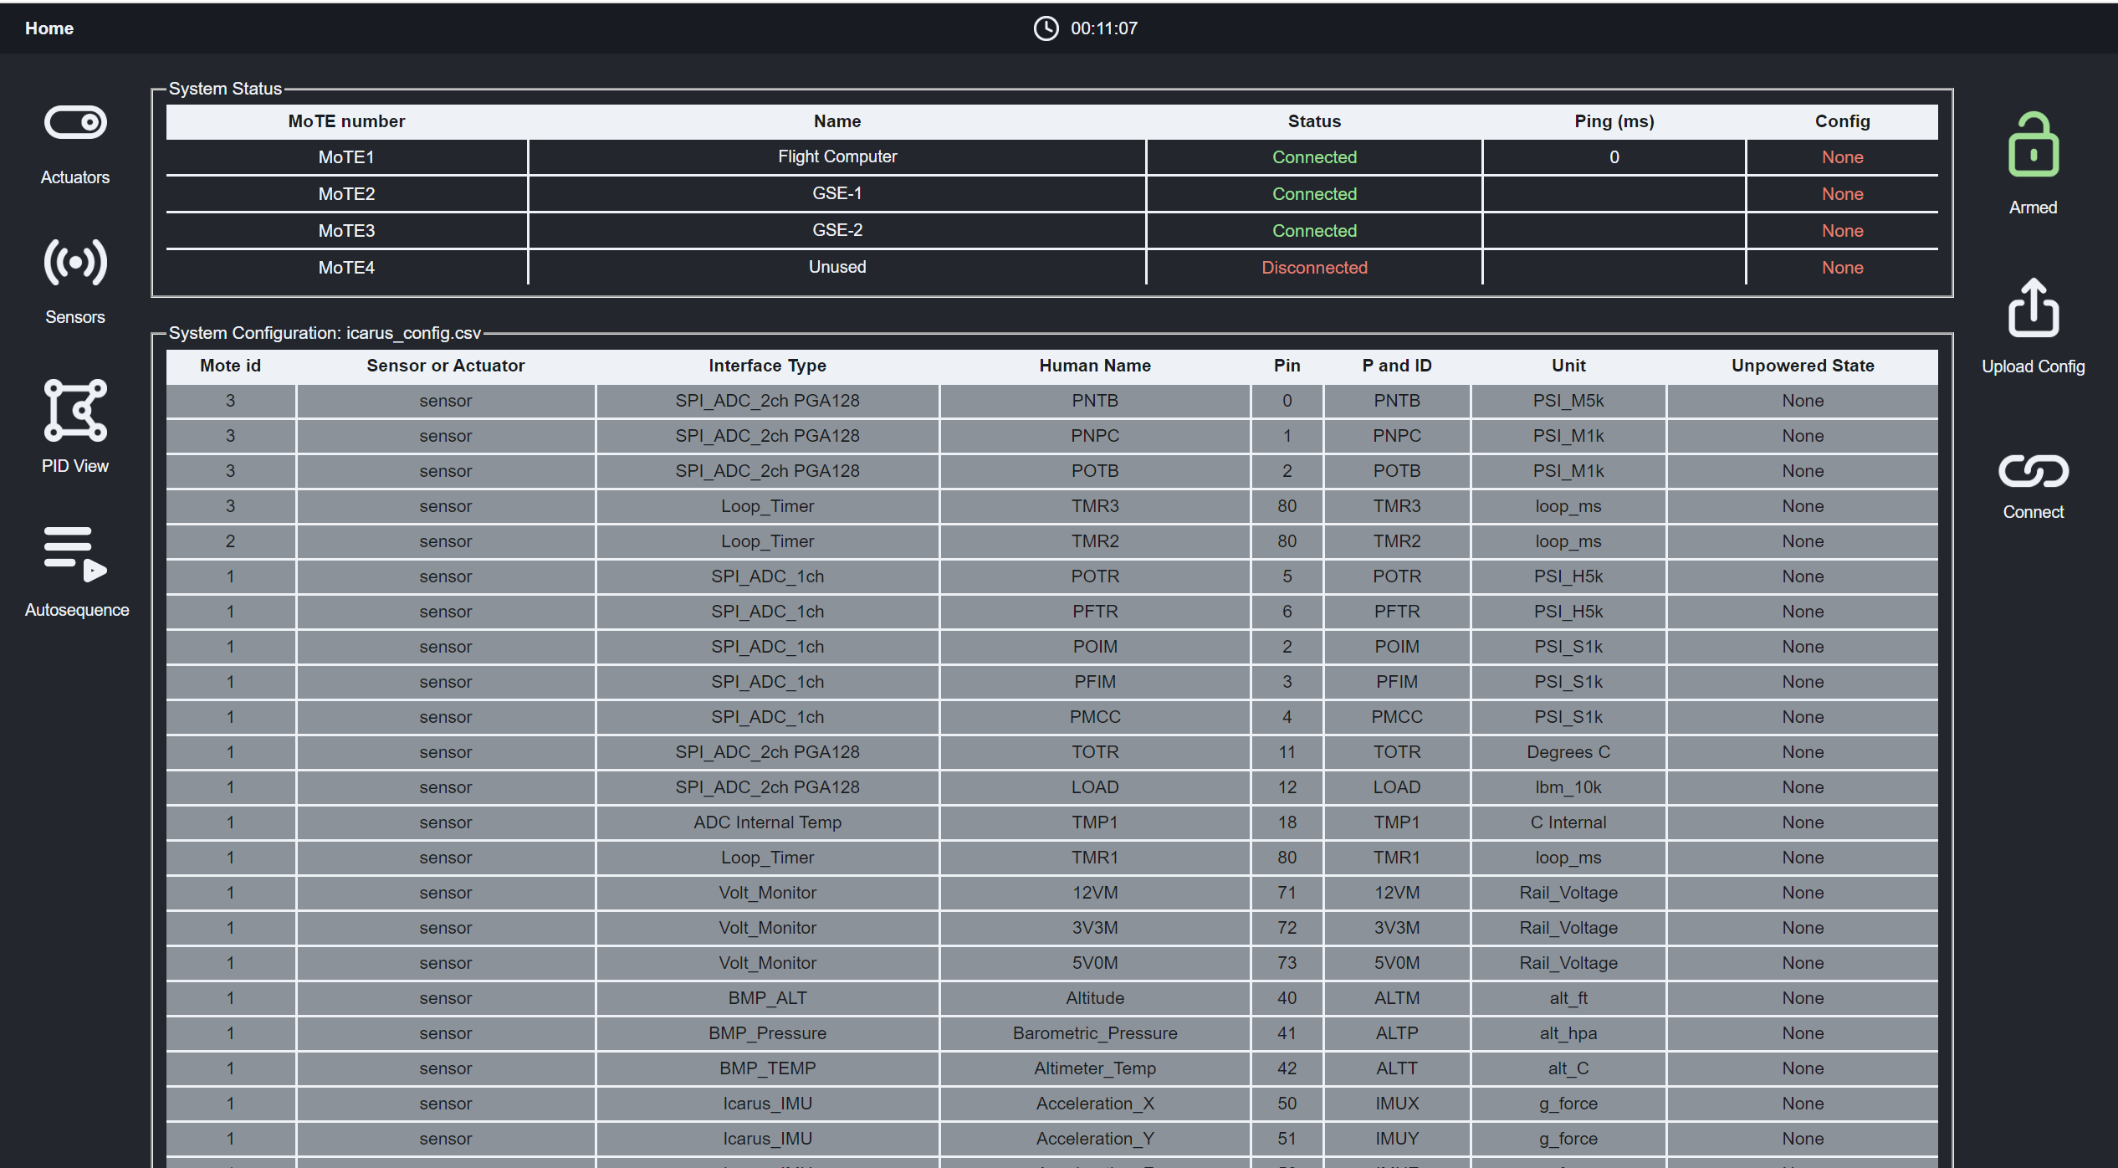Viewport: 2118px width, 1168px height.
Task: Click the Config column header
Action: pyautogui.click(x=1843, y=121)
